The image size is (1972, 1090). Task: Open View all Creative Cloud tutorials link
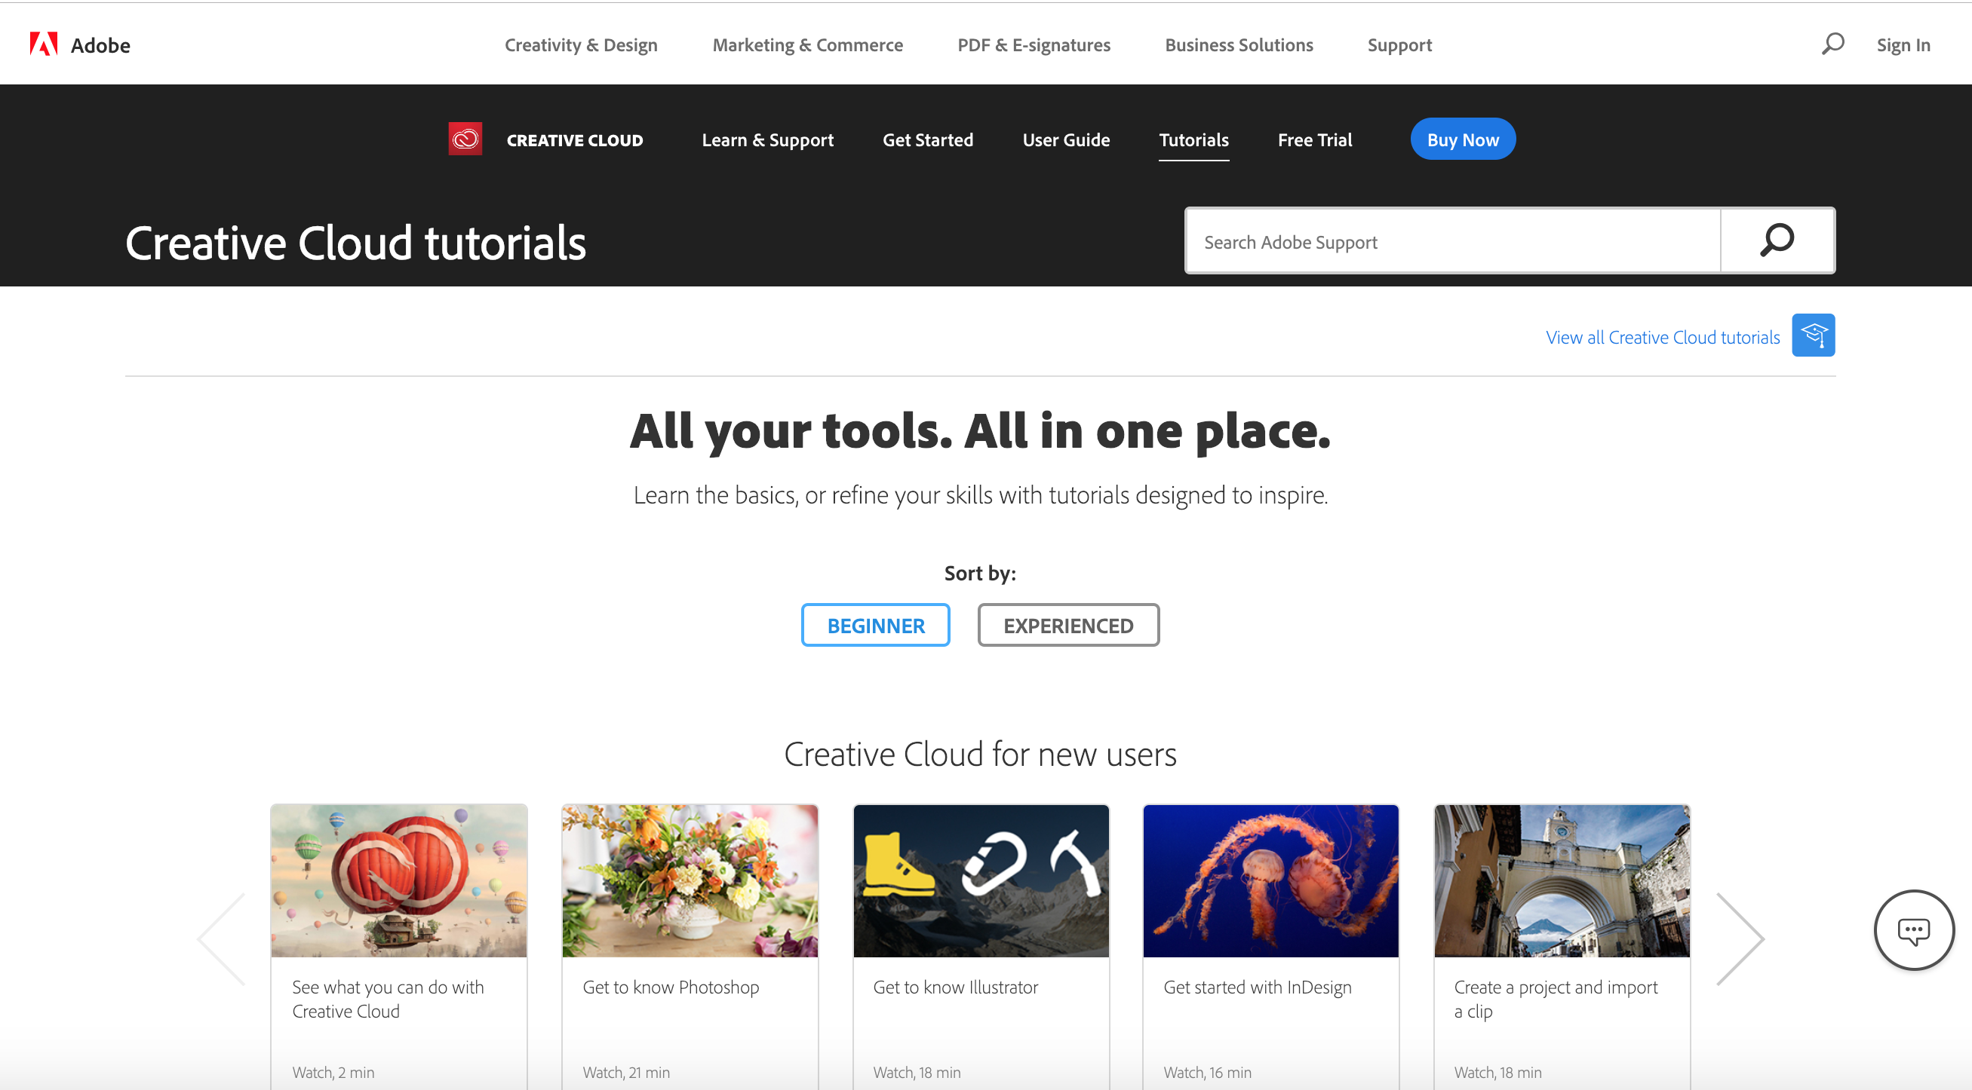point(1663,337)
